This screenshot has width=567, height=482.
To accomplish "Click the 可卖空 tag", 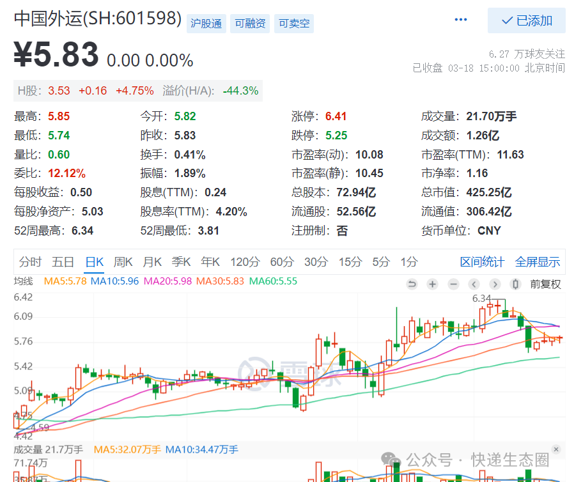I will [294, 24].
